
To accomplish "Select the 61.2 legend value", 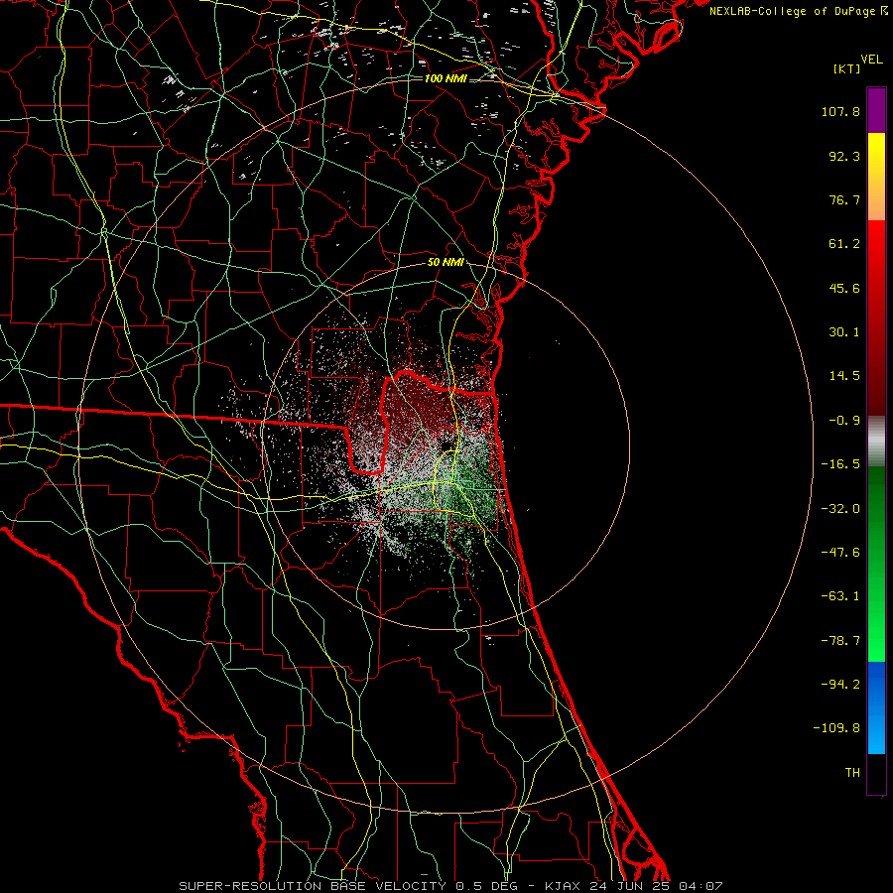I will coord(844,244).
